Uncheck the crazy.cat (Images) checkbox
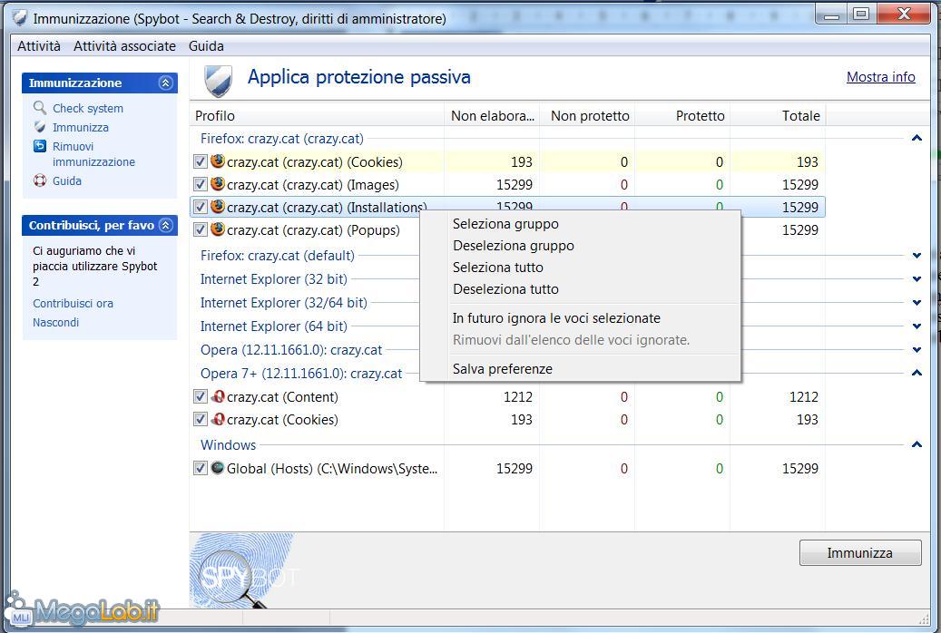 [x=201, y=184]
